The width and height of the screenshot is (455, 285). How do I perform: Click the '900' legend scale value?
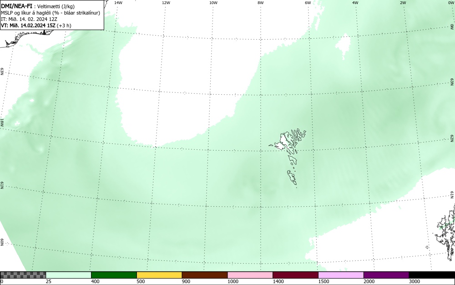click(186, 281)
